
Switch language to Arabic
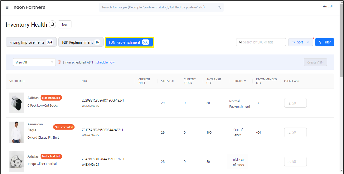click(328, 7)
